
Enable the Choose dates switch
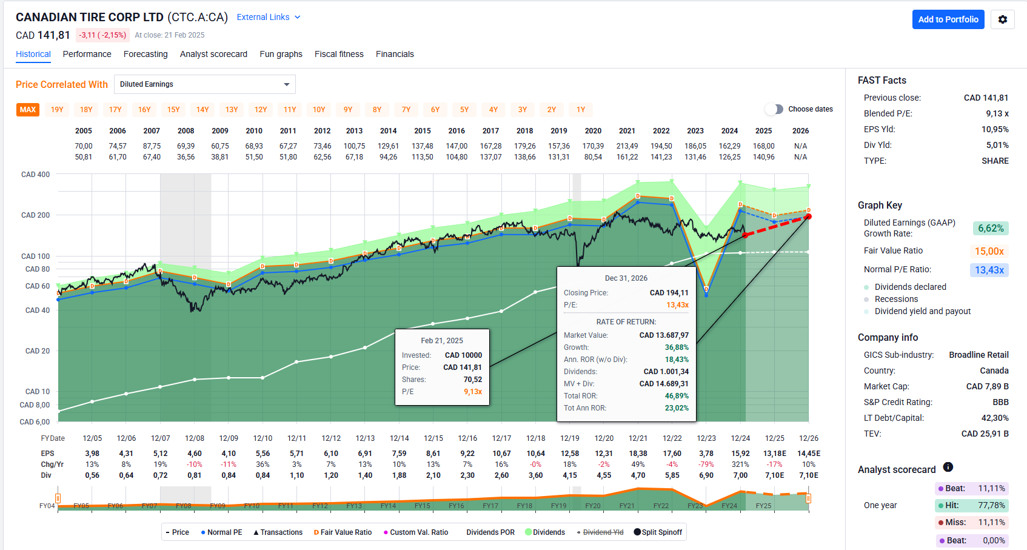(774, 109)
